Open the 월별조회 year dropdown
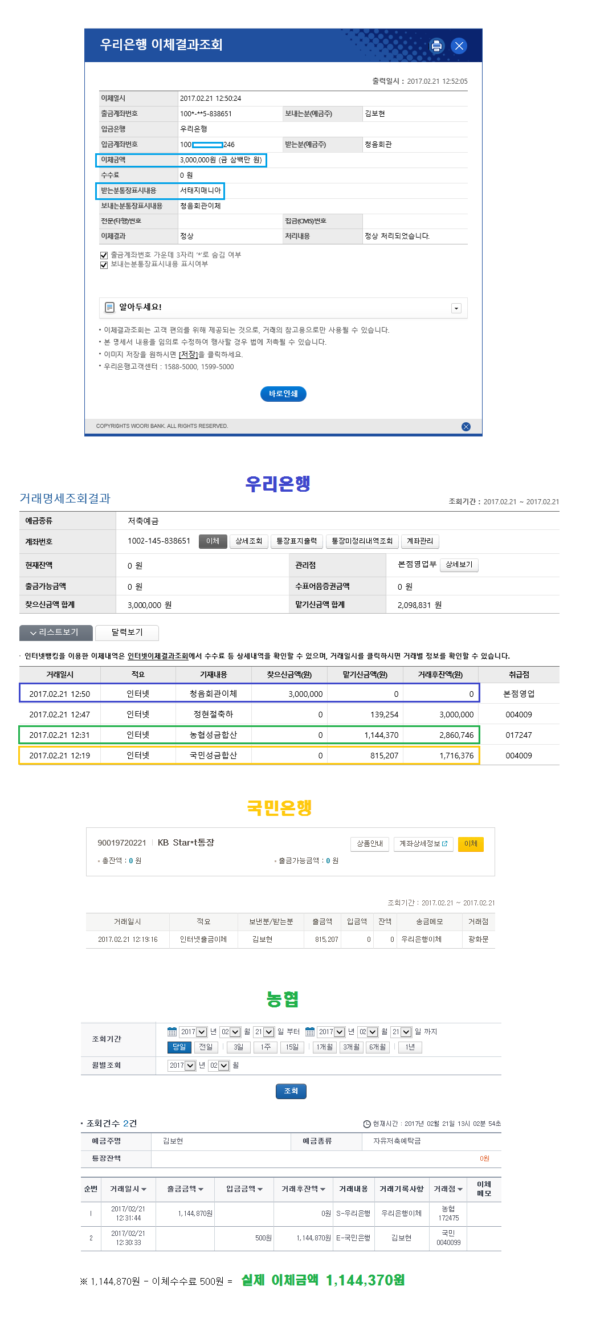 pyautogui.click(x=182, y=1066)
